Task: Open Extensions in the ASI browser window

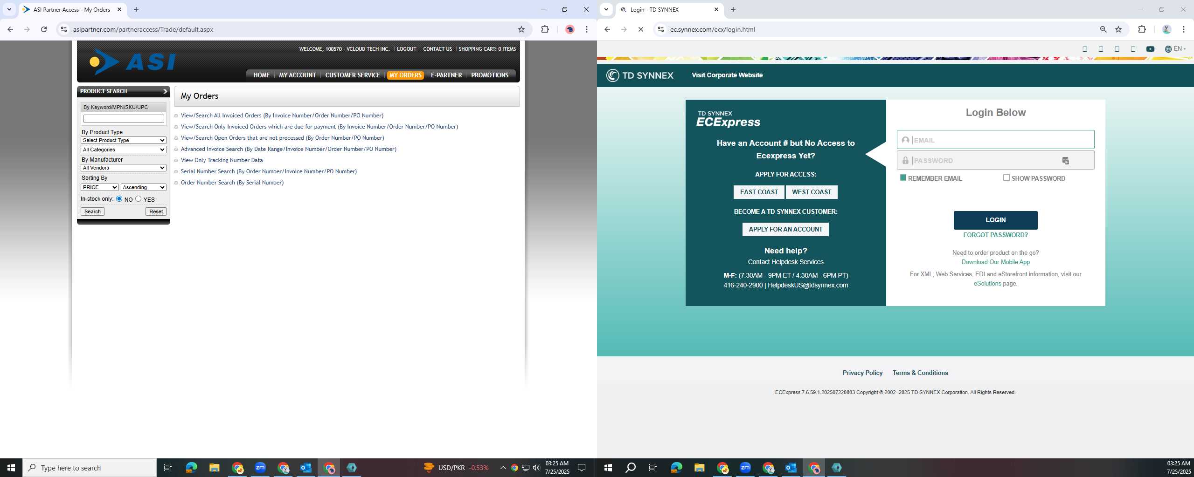Action: tap(545, 29)
